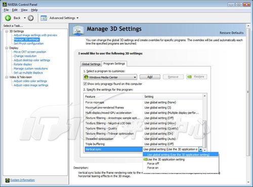
Task: Click the System Information icon
Action: pos(7,180)
